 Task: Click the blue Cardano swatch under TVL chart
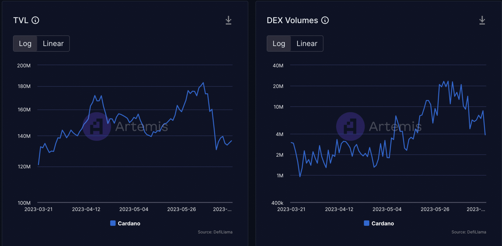(x=113, y=223)
